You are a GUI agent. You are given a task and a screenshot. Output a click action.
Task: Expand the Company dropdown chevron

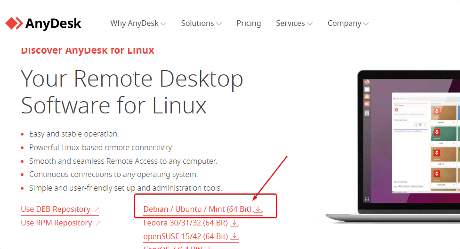(366, 24)
